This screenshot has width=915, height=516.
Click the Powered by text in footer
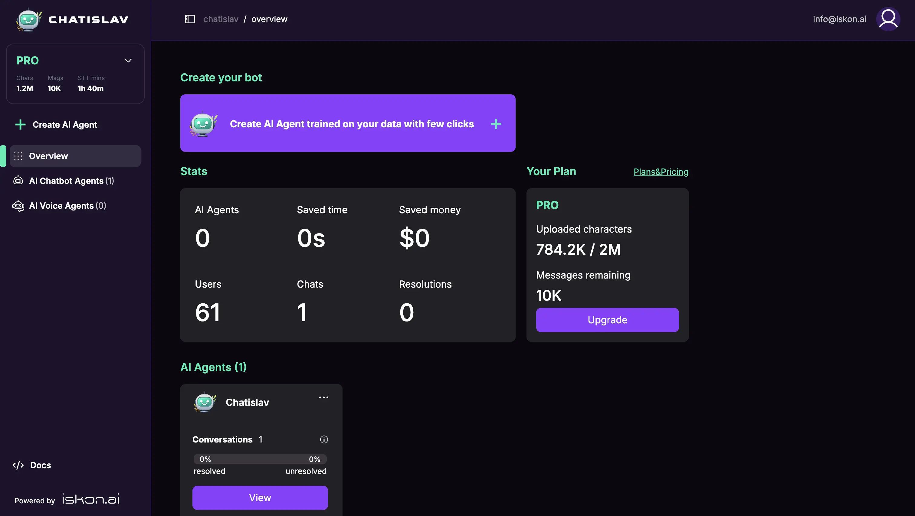(35, 501)
